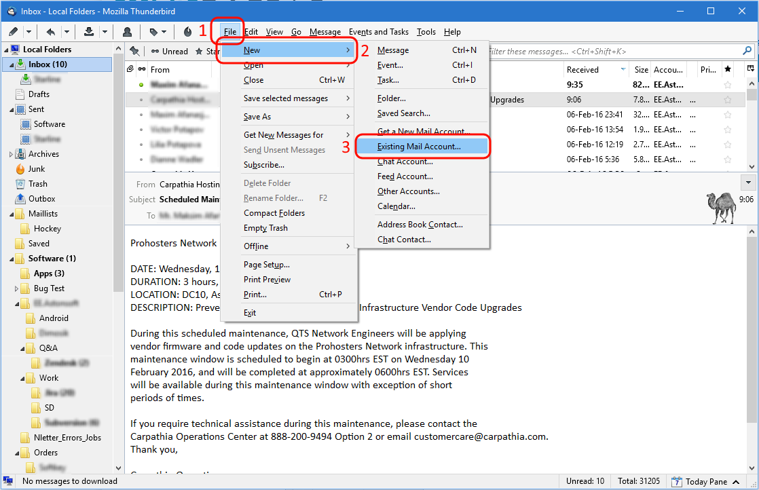Open the Tools menu
Viewport: 759px width, 490px height.
tap(426, 32)
